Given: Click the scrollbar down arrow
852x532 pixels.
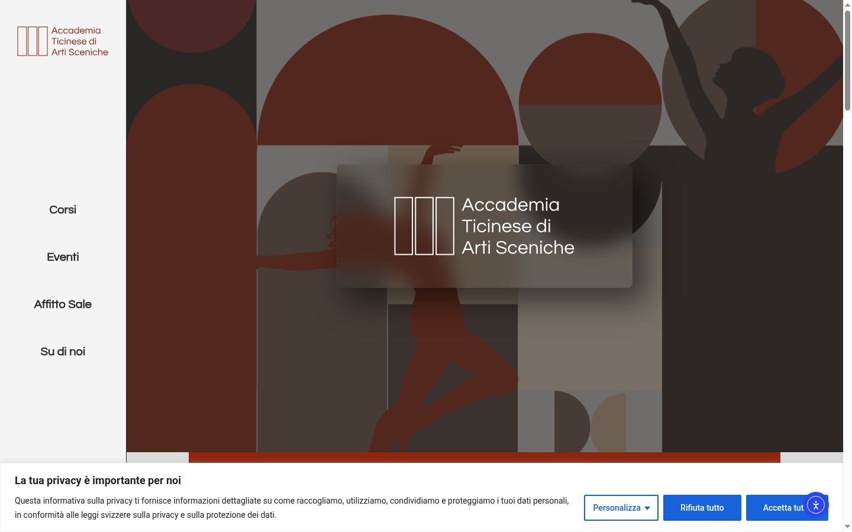Looking at the screenshot, I should tap(847, 527).
